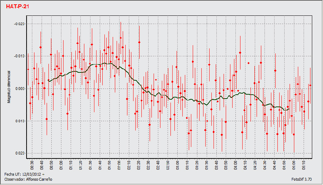Screen dimensions: 323x185
Task: Click the 04:00 time axis label
Action: pos(235,165)
